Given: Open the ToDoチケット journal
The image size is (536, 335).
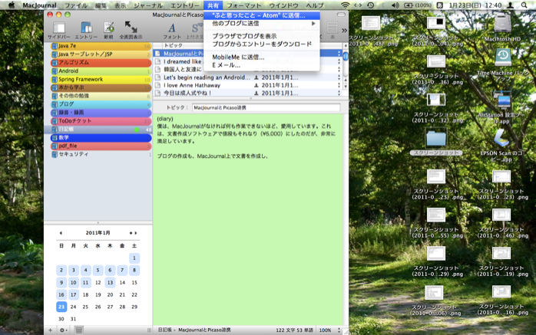Looking at the screenshot, I should 101,121.
